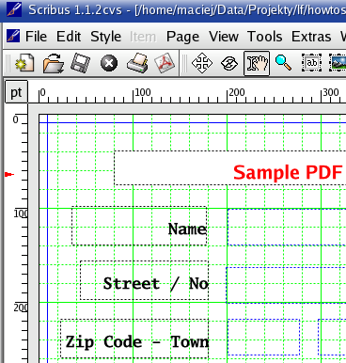Toggle the edit contents hand tool
Image resolution: width=346 pixels, height=363 pixels.
pos(257,63)
